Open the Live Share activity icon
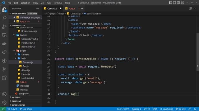The width and height of the screenshot is (199, 111). click(x=4, y=52)
